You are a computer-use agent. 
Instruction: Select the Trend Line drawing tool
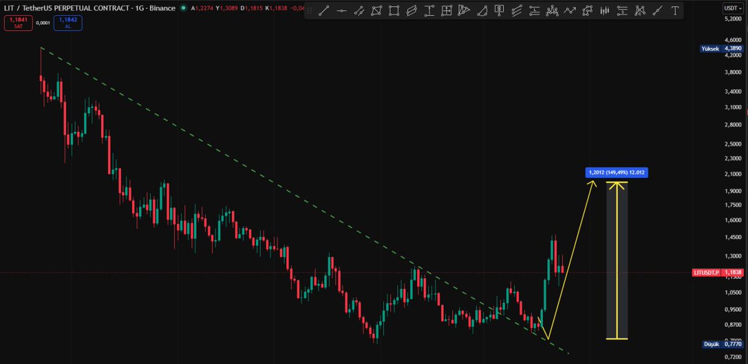point(324,11)
